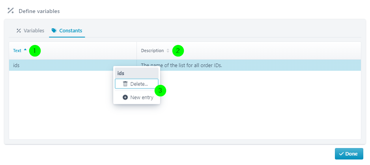This screenshot has width=370, height=165.
Task: Select the Constants tab
Action: click(67, 31)
